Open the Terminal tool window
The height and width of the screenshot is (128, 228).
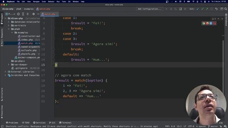point(65,123)
